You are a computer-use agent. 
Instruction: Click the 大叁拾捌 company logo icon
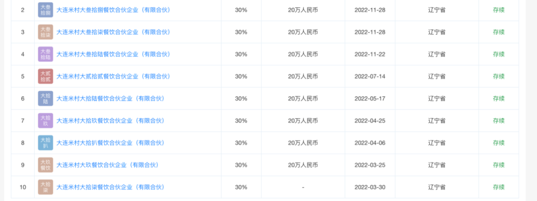46,10
